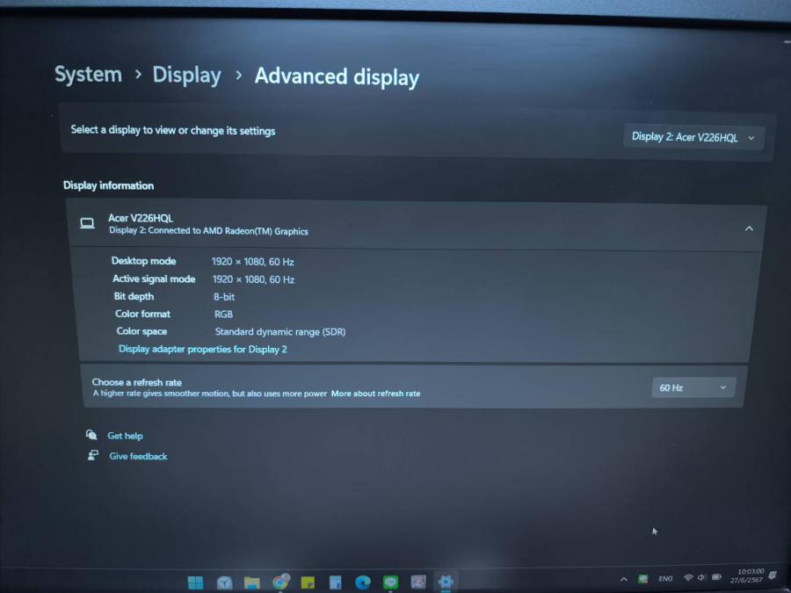The width and height of the screenshot is (791, 593).
Task: Click the Settings gear in the taskbar
Action: (446, 582)
